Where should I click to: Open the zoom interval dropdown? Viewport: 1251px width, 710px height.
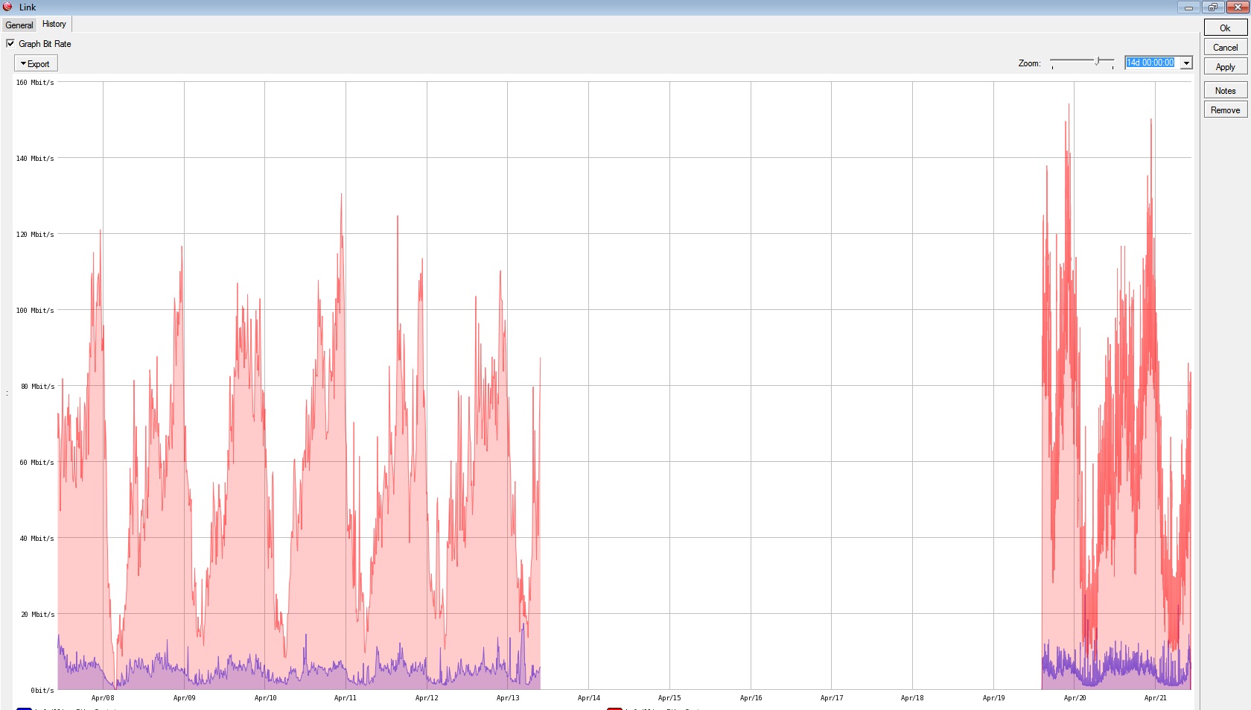(1185, 63)
